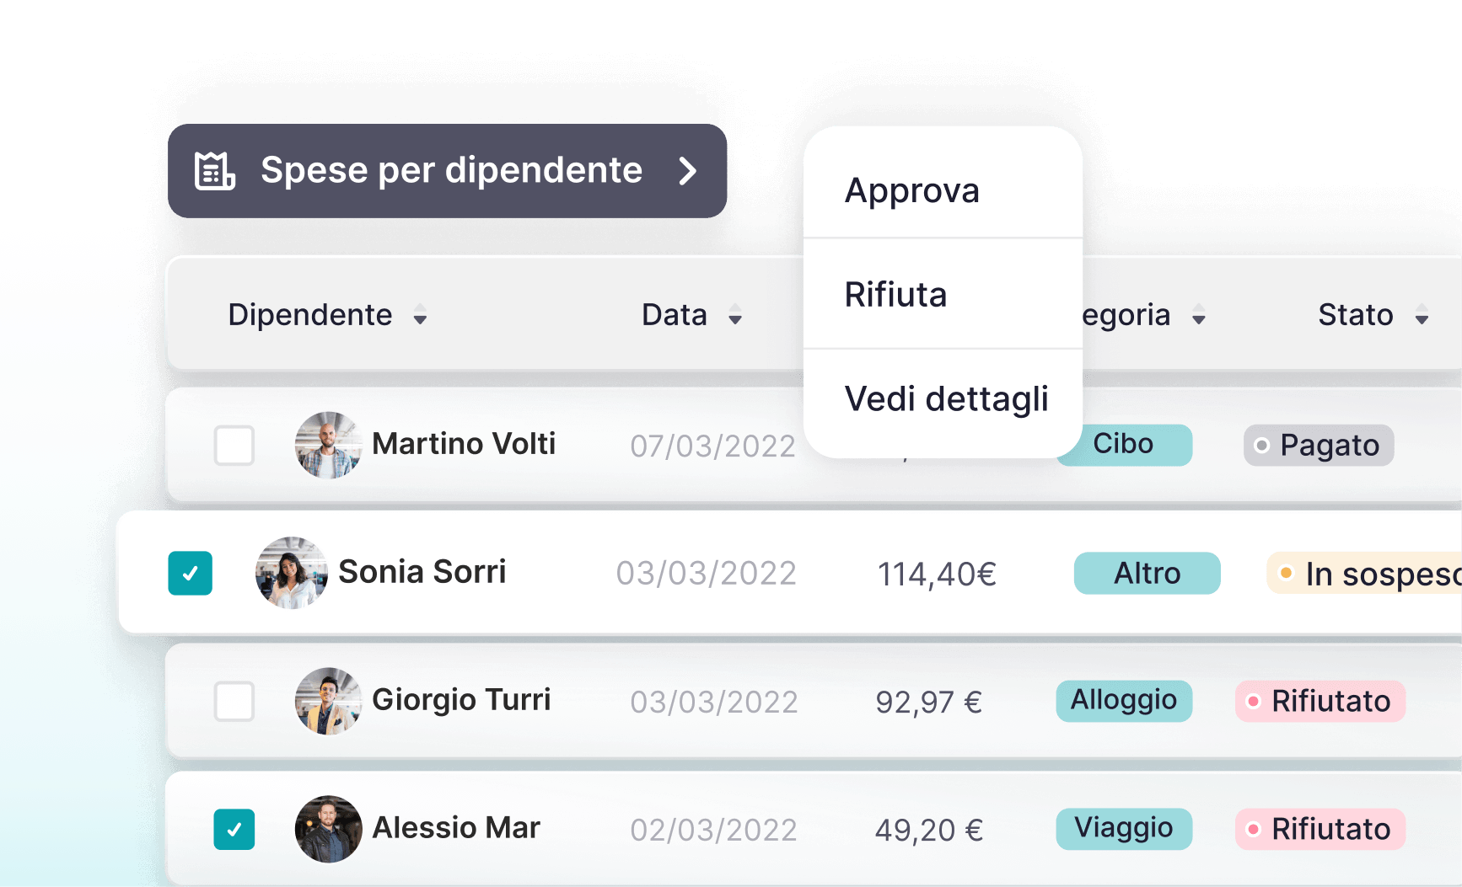Select Approva in the context menu

coord(912,190)
